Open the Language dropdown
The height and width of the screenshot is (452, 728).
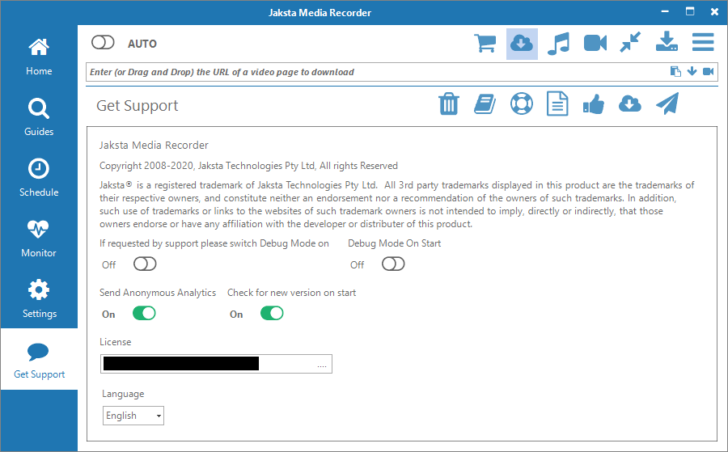133,416
